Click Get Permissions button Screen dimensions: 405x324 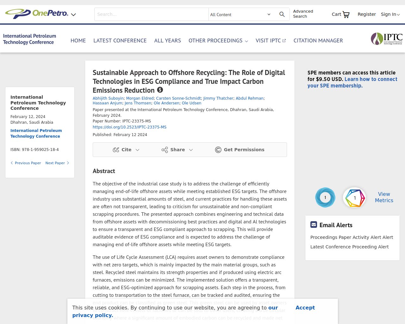click(240, 150)
